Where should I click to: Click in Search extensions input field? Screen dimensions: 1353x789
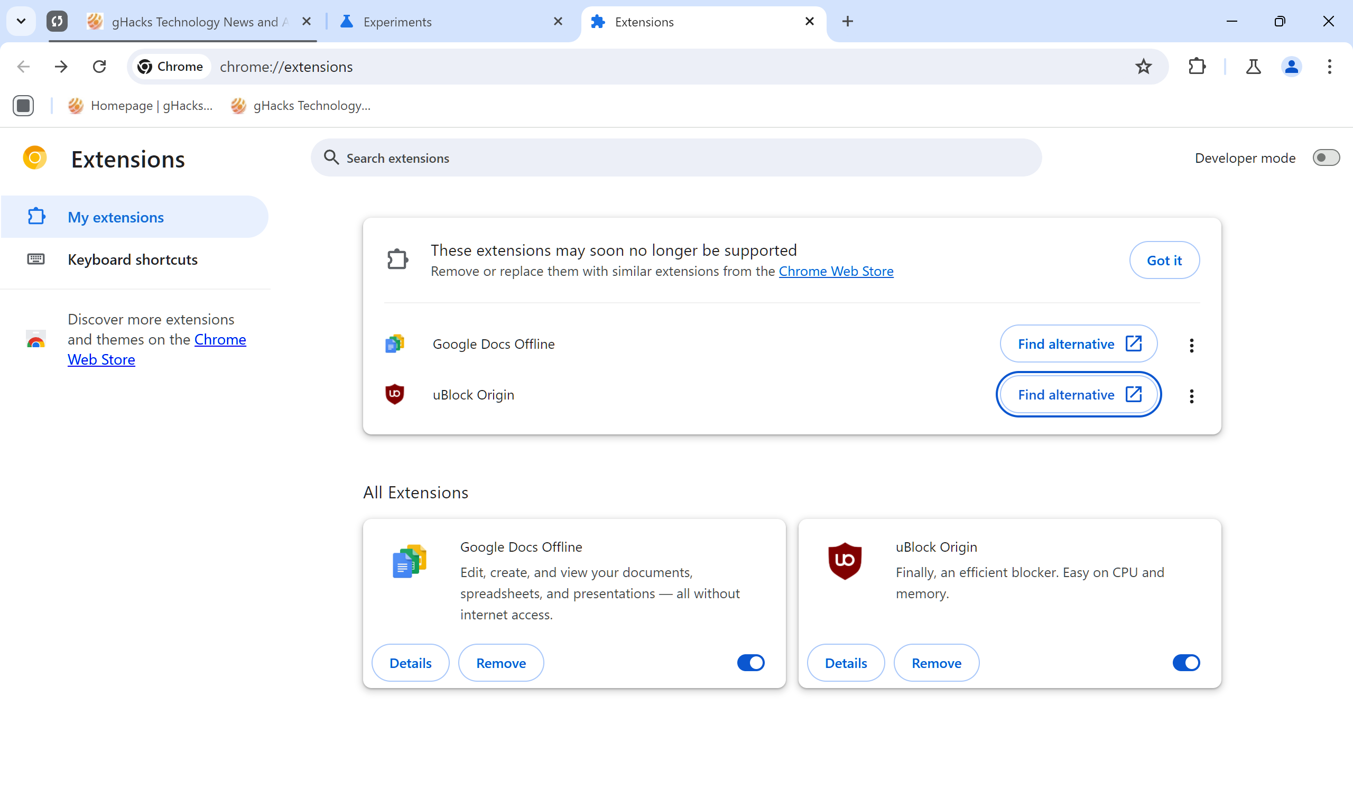[676, 158]
